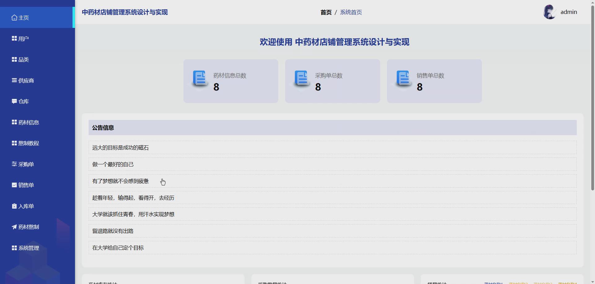Open announcement 大学就该抓住青春，用汗水实现梦想
This screenshot has height=284, width=595.
click(x=333, y=214)
